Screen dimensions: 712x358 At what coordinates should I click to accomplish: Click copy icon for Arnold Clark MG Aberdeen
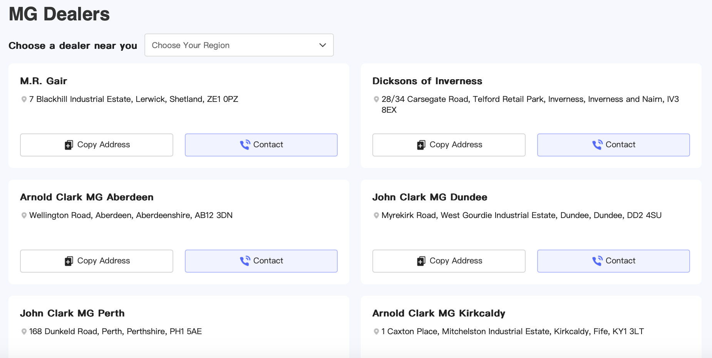(69, 261)
